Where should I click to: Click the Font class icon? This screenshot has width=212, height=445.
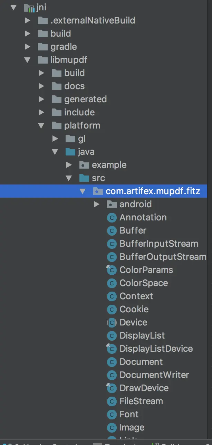(x=112, y=415)
